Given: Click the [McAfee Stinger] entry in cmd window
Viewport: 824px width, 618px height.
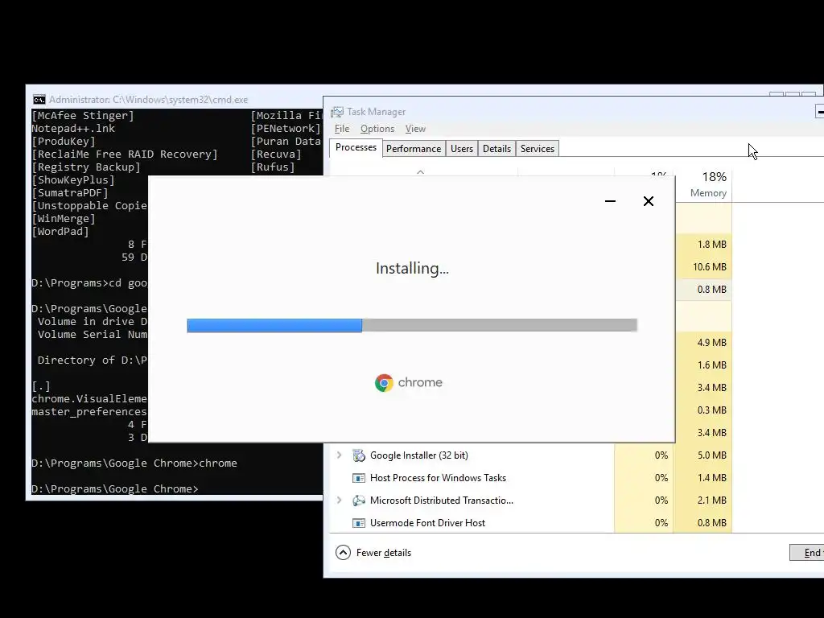Looking at the screenshot, I should tap(83, 116).
